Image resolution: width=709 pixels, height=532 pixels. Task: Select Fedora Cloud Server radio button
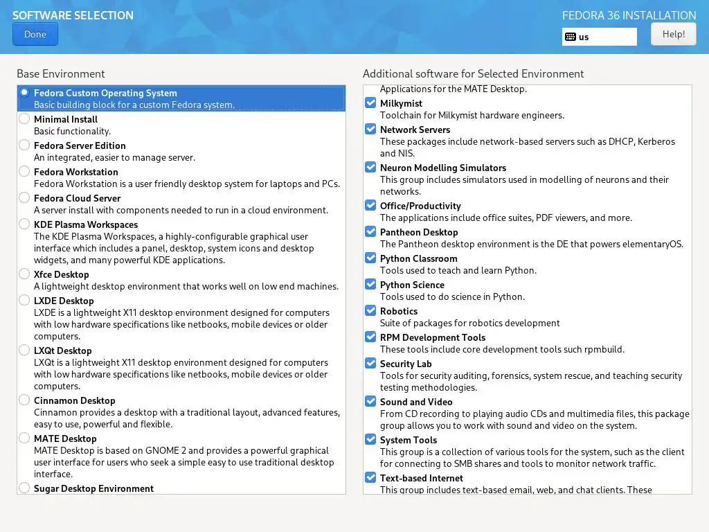click(x=24, y=197)
